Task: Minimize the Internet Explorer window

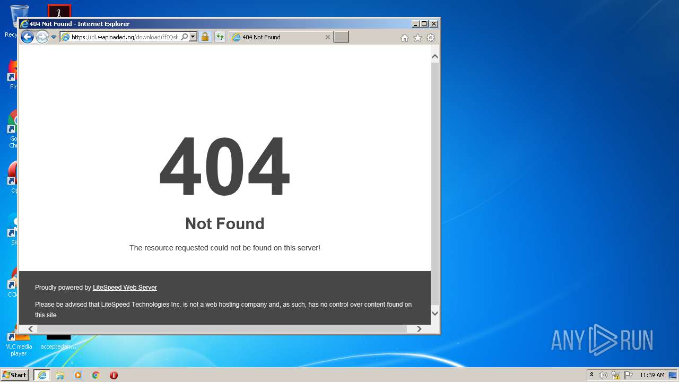Action: point(415,24)
